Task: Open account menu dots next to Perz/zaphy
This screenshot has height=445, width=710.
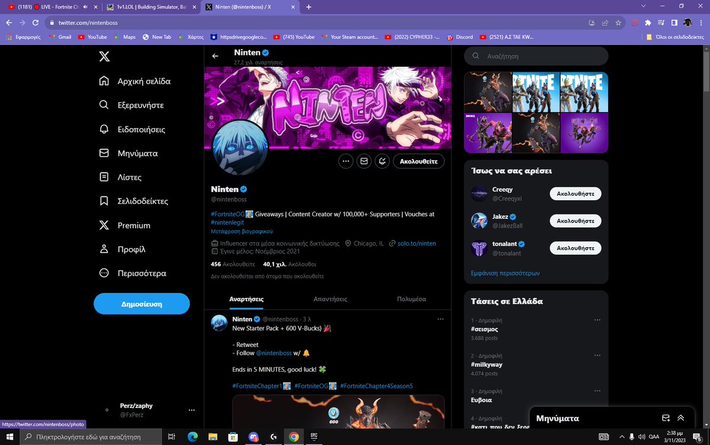Action: tap(191, 410)
